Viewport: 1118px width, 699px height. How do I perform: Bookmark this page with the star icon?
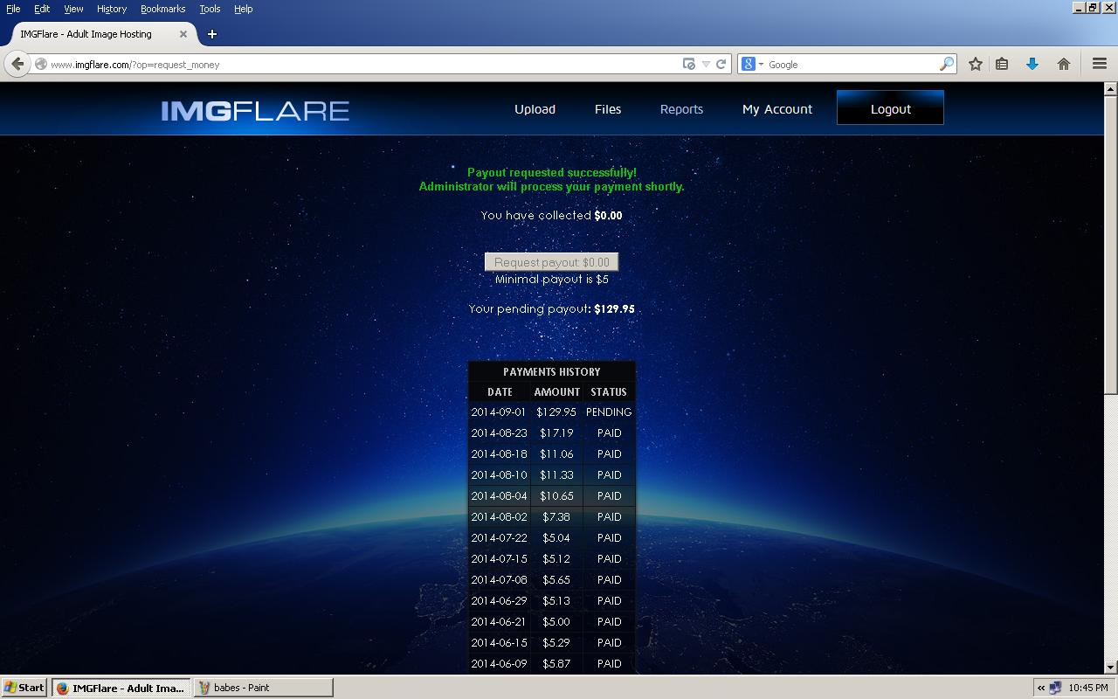pos(976,64)
